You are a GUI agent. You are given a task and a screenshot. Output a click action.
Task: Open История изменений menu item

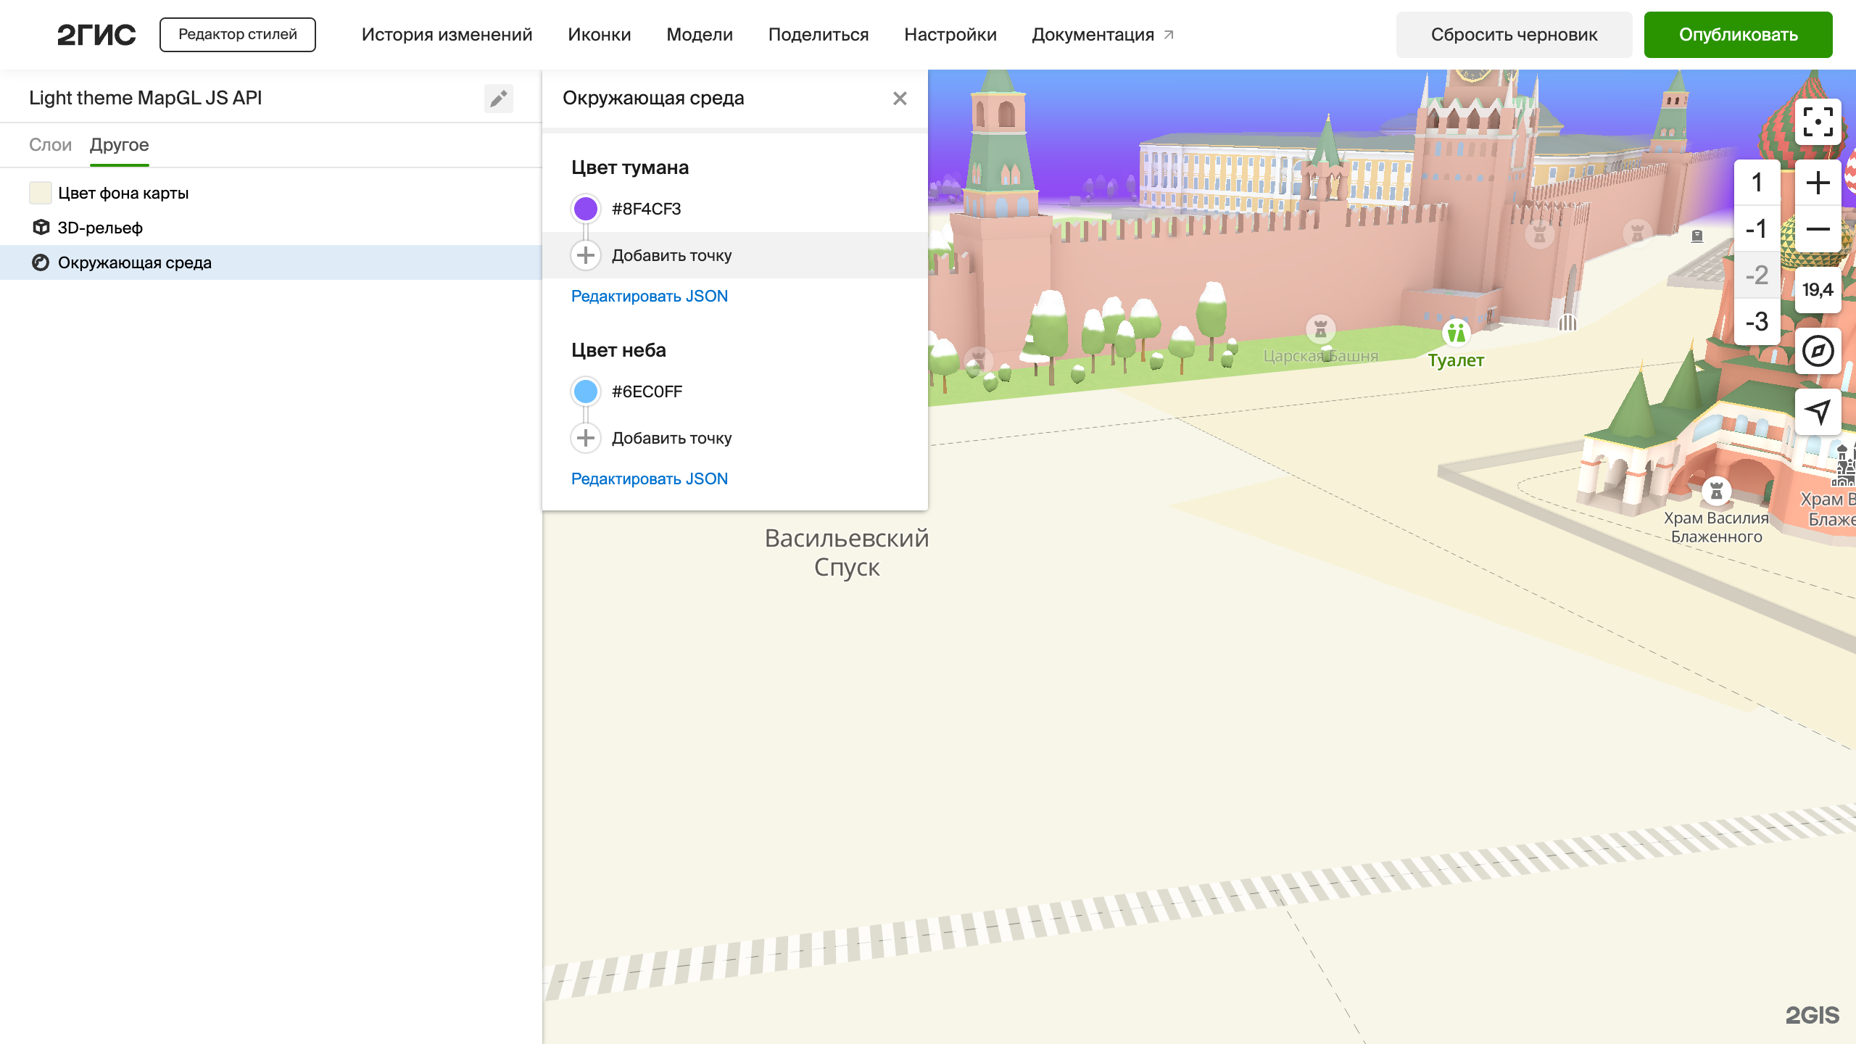coord(447,35)
